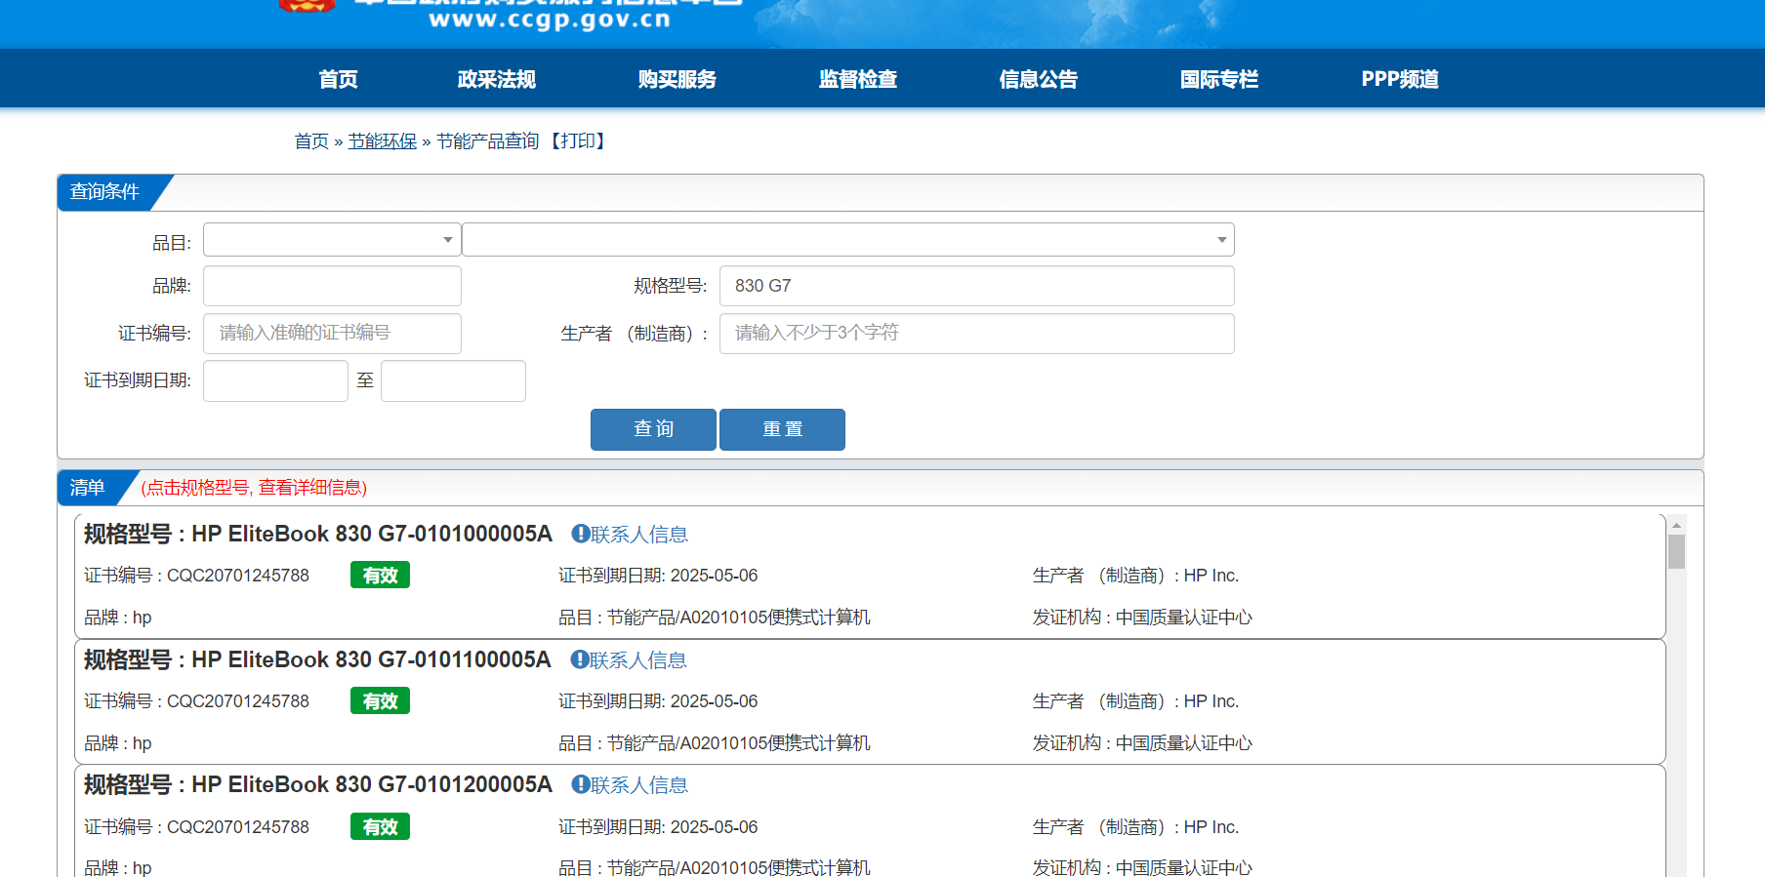This screenshot has width=1765, height=877.
Task: Click the 查询 search button
Action: point(653,429)
